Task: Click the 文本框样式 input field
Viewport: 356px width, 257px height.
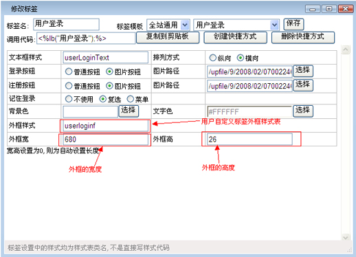Action: 106,58
